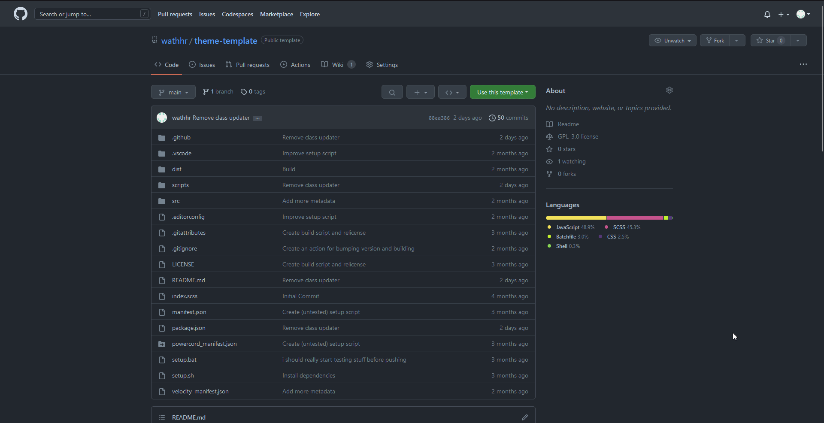The width and height of the screenshot is (824, 423).
Task: Edit README.md with the pencil icon
Action: pos(525,417)
